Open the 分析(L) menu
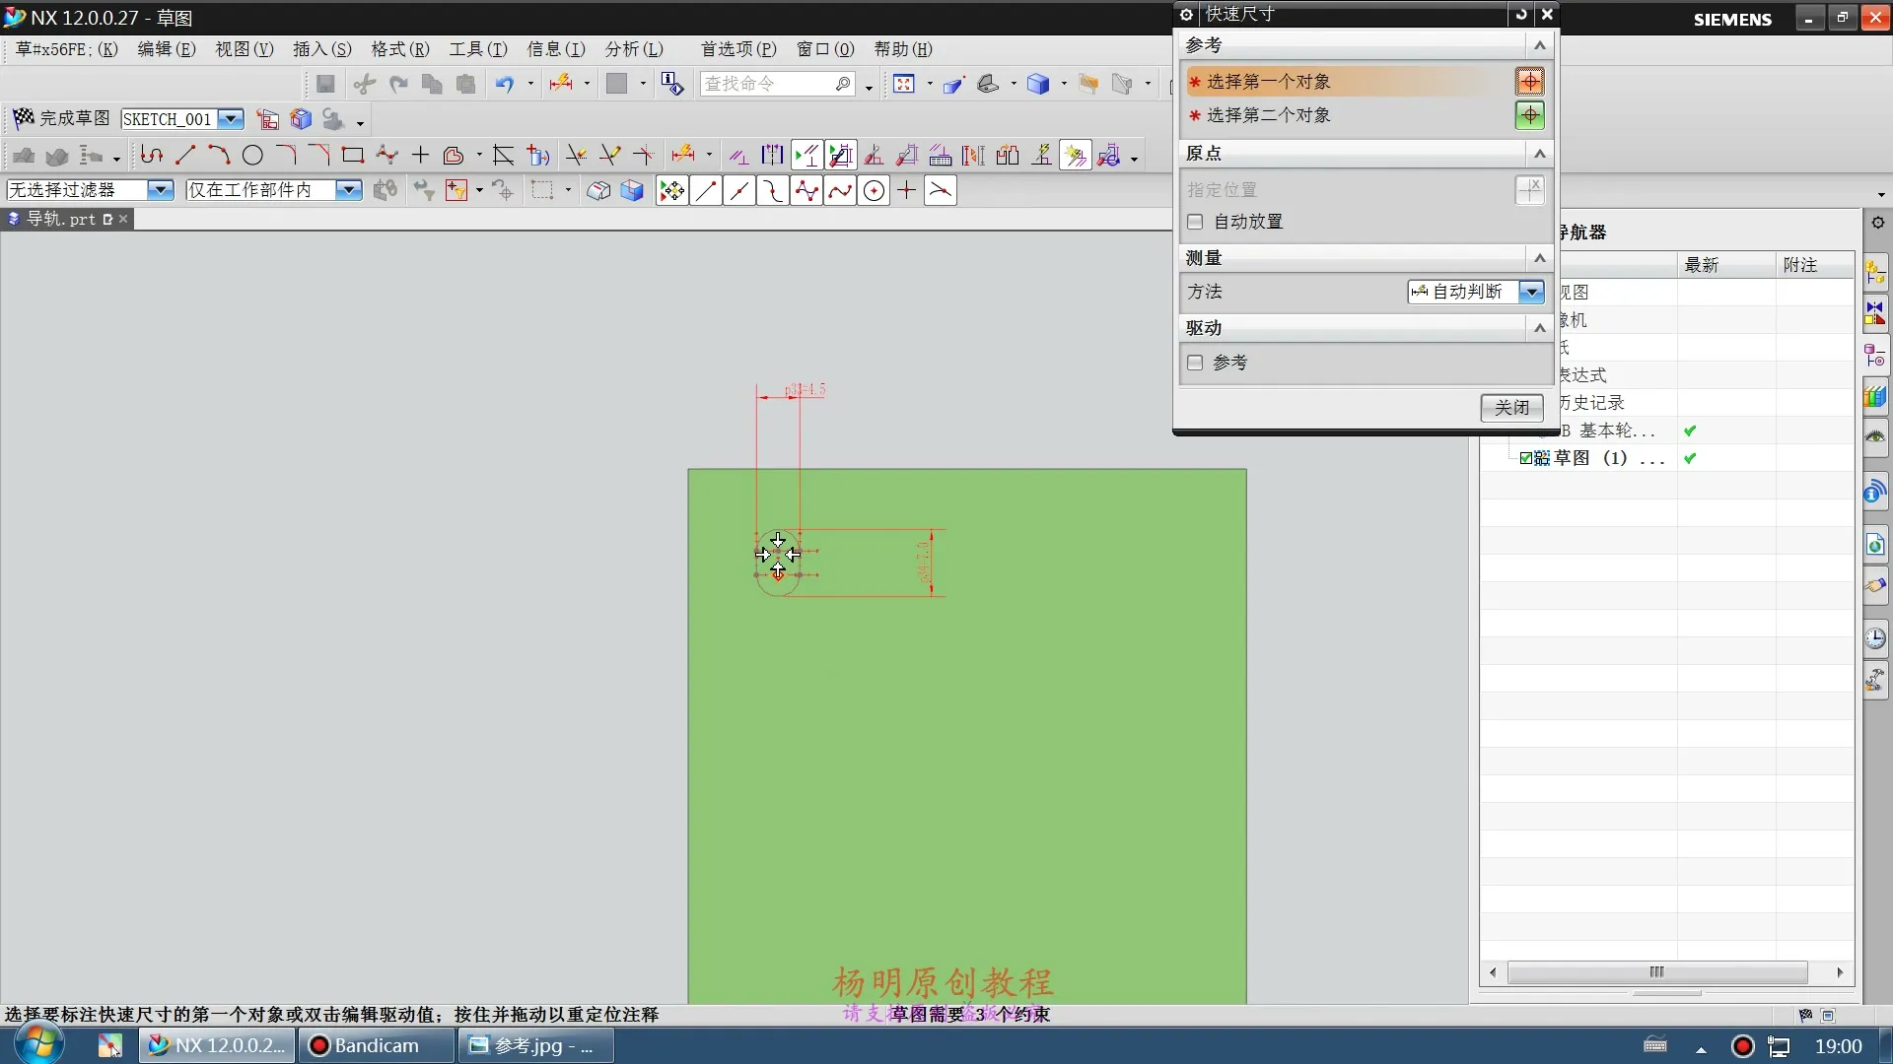Image resolution: width=1893 pixels, height=1064 pixels. [633, 49]
